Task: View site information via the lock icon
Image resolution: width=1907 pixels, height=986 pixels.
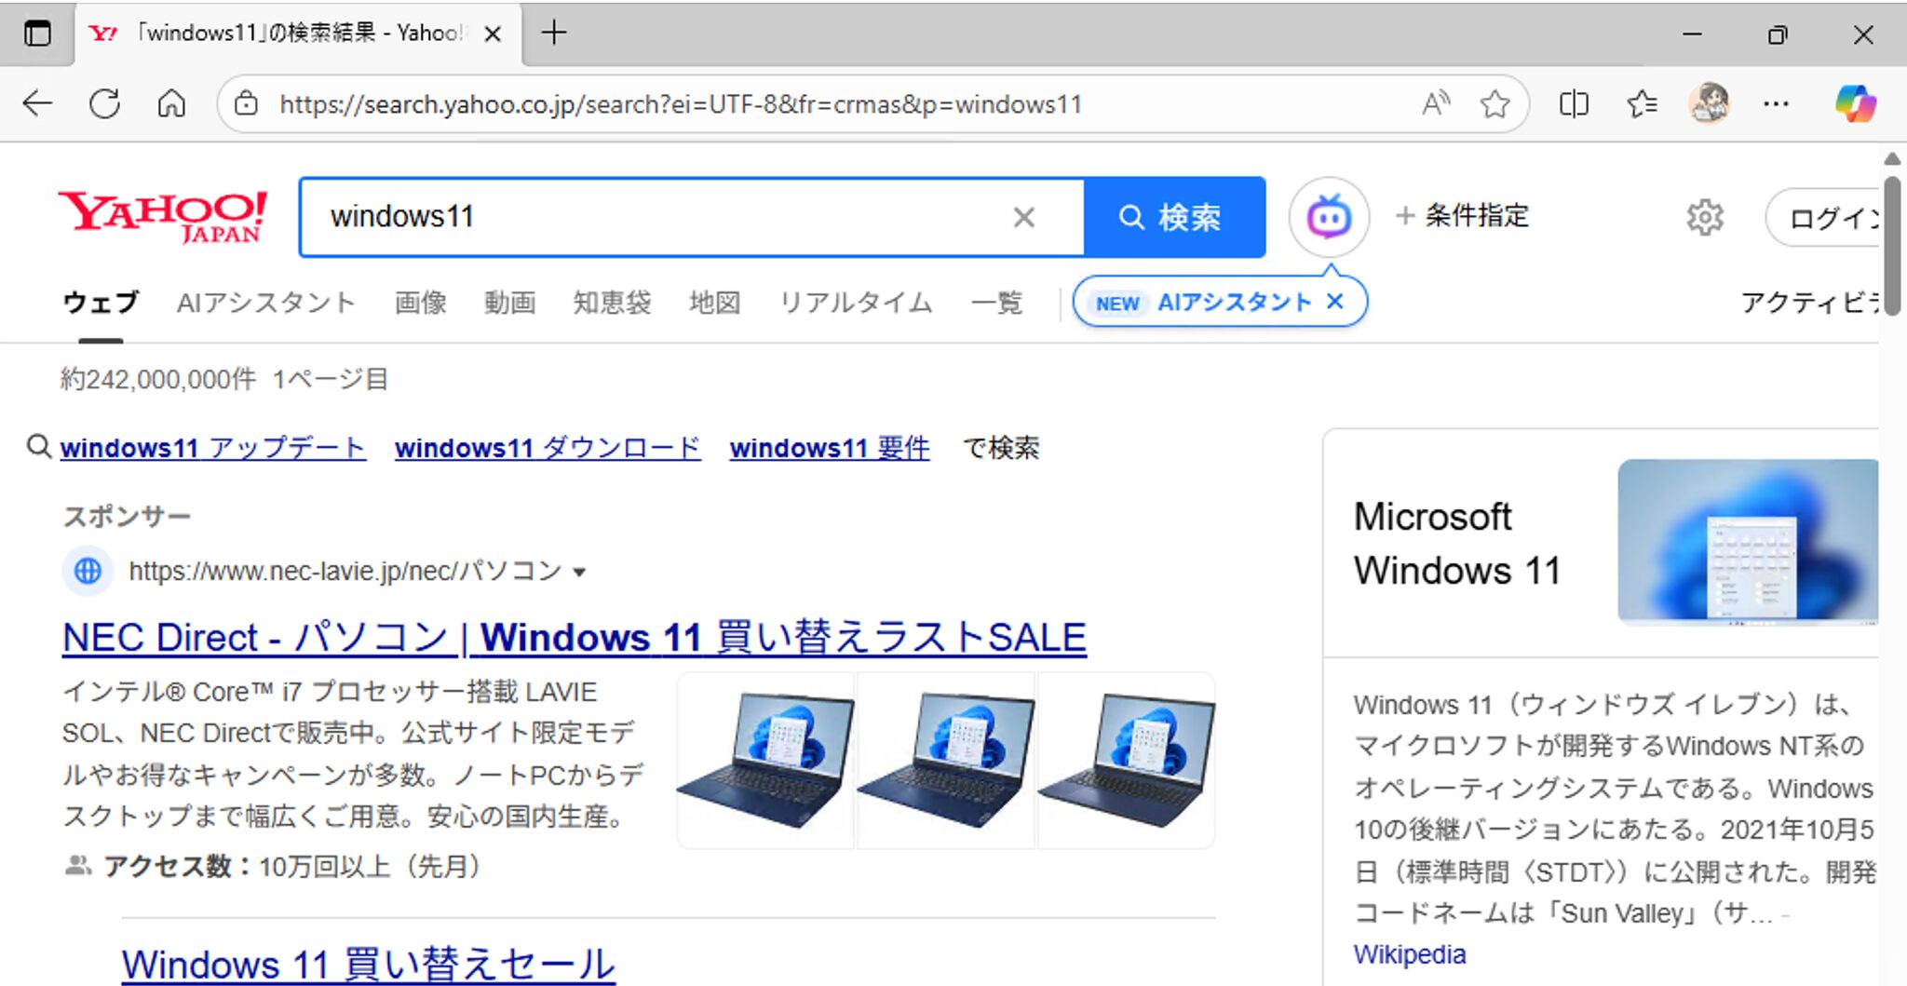Action: click(x=246, y=103)
